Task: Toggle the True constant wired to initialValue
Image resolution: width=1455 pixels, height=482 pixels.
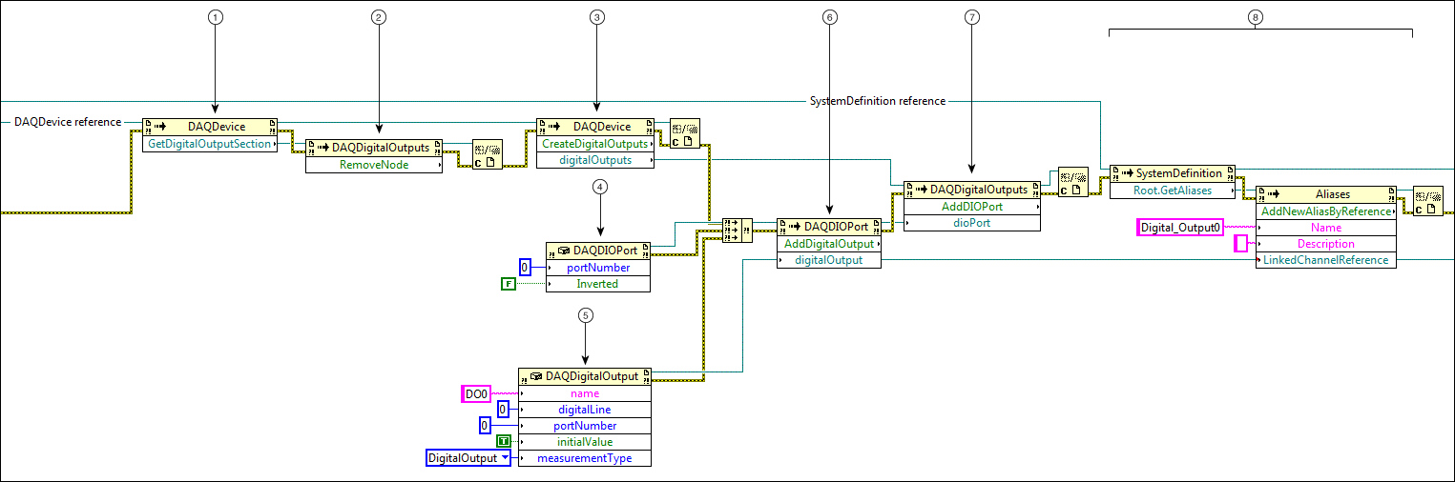Action: [x=505, y=442]
